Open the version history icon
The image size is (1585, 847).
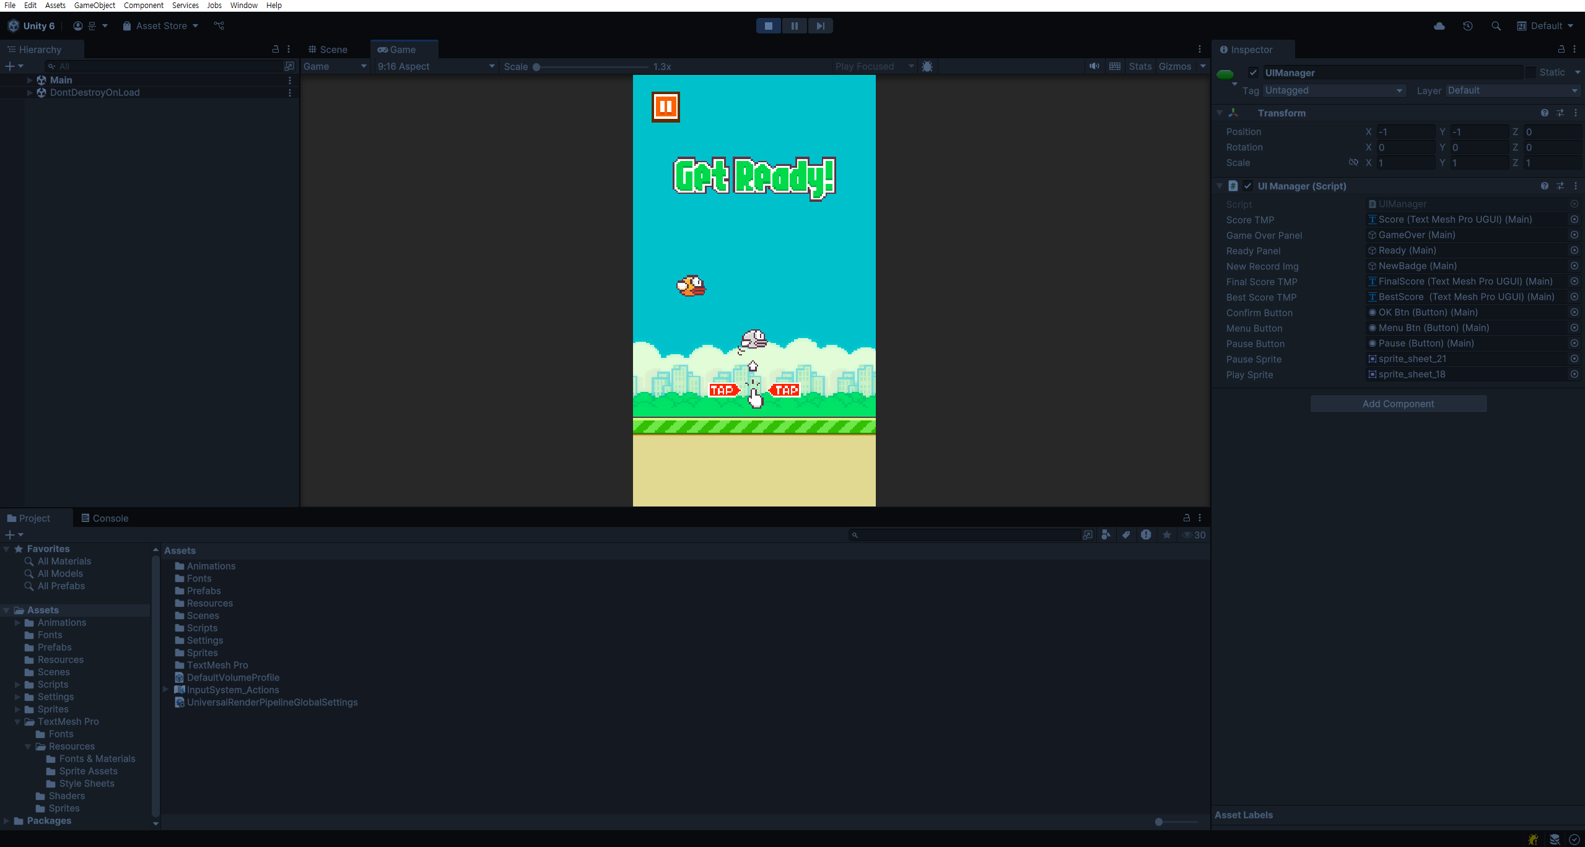[x=1467, y=26]
